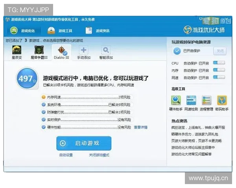Open news 疯狂送宝，上线有礼
The width and height of the screenshot is (236, 188).
(x=198, y=127)
